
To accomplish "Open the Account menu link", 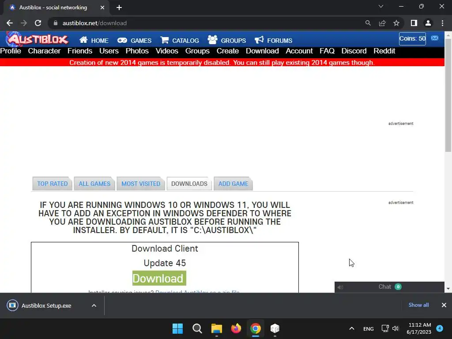I will point(299,51).
